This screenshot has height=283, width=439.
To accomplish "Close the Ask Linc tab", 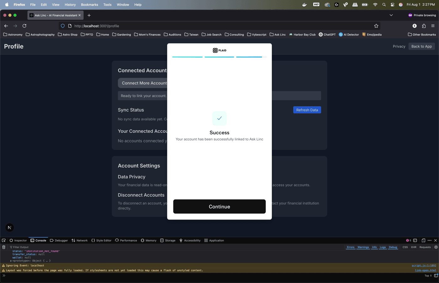I will click(x=79, y=15).
